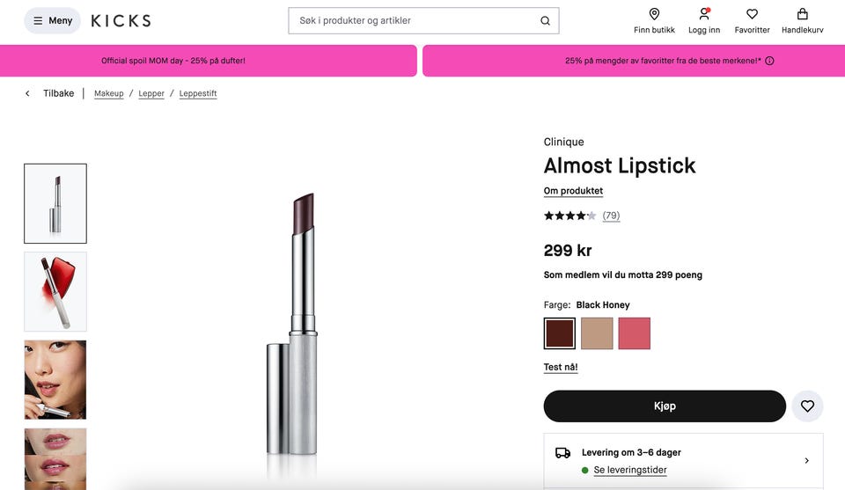The image size is (845, 490).
Task: Open the Handlekurv shopping bag
Action: tap(802, 15)
